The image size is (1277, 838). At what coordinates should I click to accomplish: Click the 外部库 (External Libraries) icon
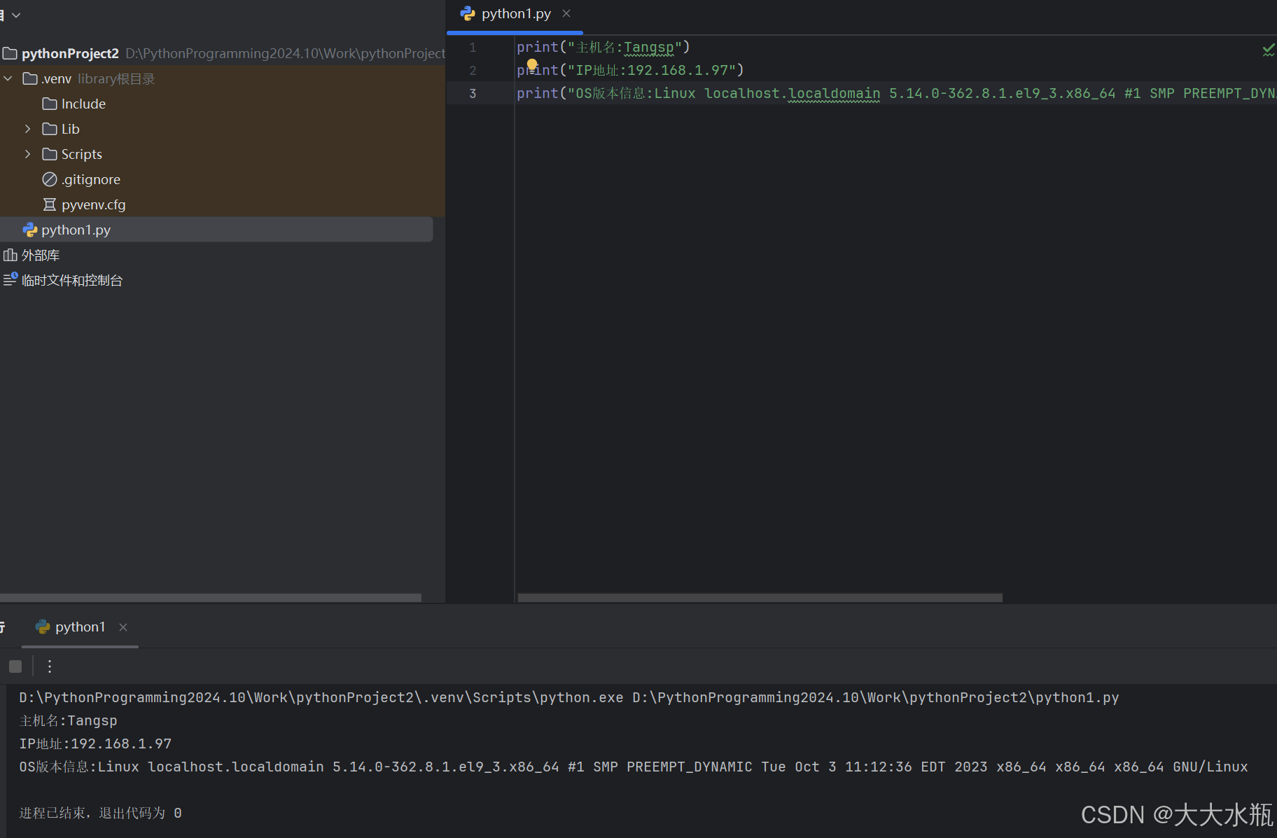click(11, 254)
